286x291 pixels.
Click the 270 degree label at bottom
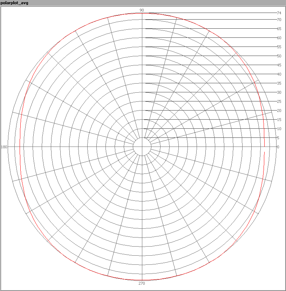coord(142,283)
